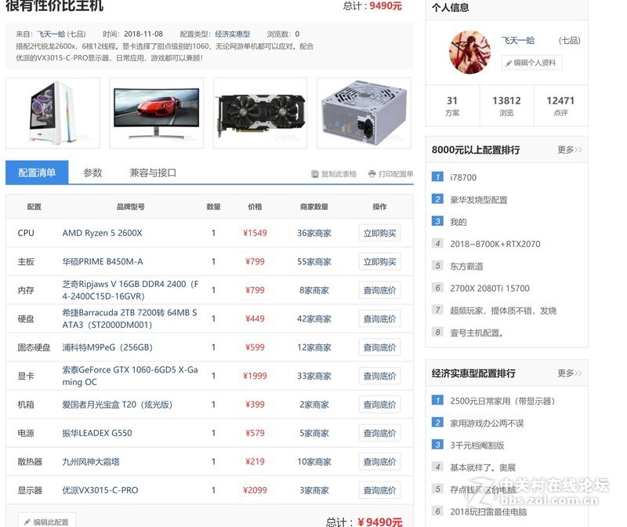Open ranking item 3千元档阉割版

click(477, 445)
